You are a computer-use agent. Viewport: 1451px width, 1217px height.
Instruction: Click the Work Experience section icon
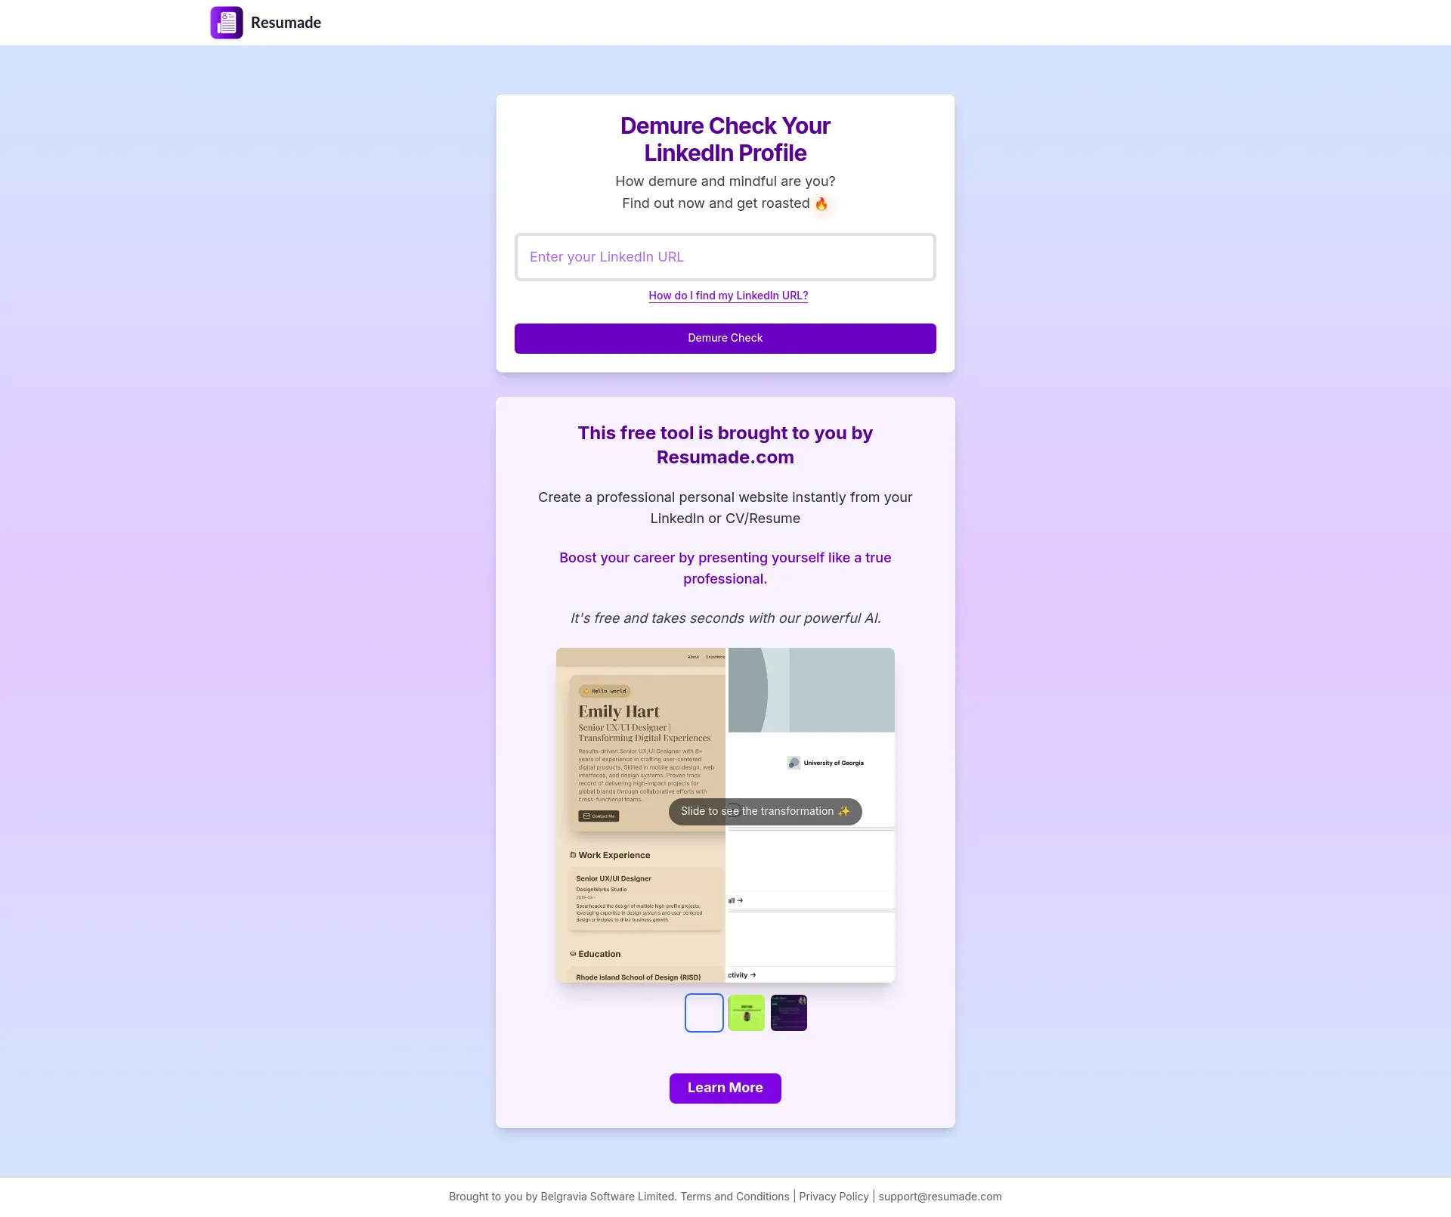(571, 853)
